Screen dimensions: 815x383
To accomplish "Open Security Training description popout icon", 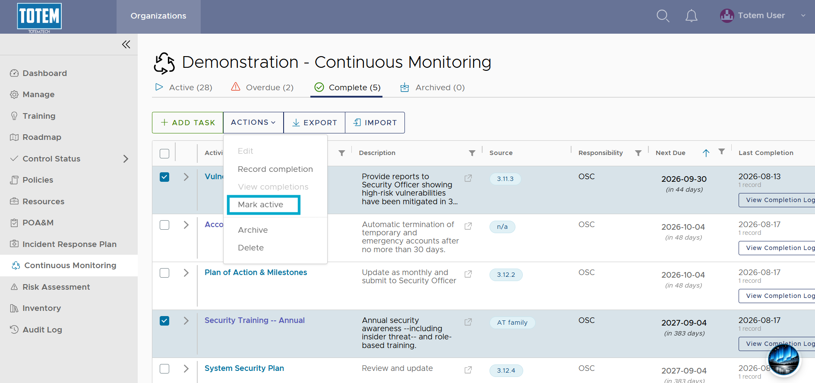I will [468, 322].
